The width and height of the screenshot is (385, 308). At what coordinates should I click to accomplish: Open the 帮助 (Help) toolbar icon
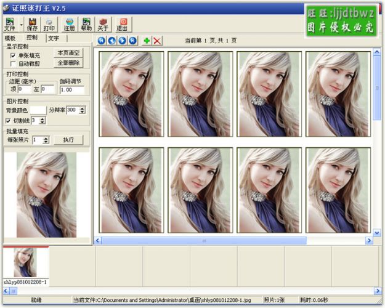[86, 24]
